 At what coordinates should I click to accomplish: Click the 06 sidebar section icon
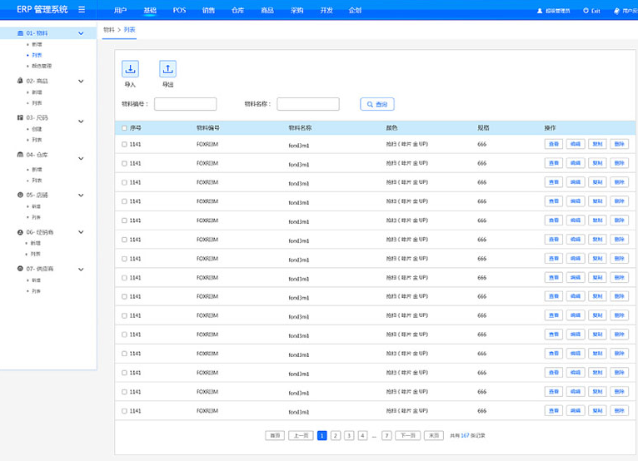tap(20, 232)
